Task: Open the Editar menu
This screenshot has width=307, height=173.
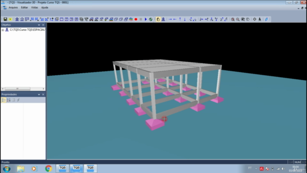Action: pos(24,8)
